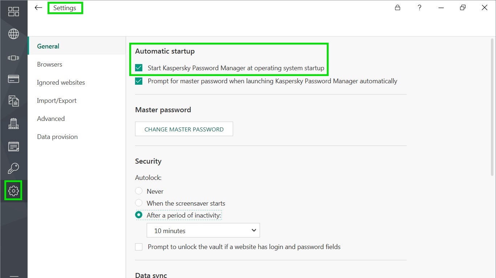Image resolution: width=496 pixels, height=278 pixels.
Task: Open Addresses building icon in sidebar
Action: pos(13,123)
